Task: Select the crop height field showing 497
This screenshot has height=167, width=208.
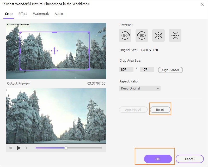Action: pos(147,70)
